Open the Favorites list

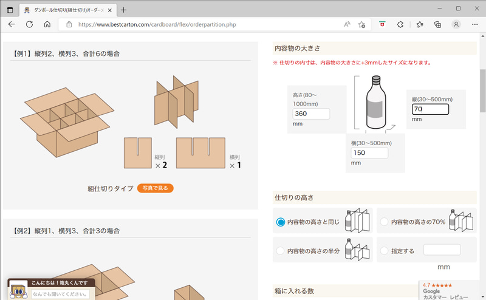tap(420, 25)
